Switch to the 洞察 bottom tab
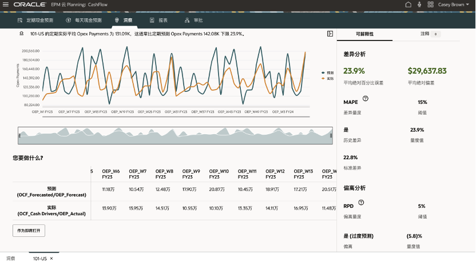This screenshot has height=266, width=476. [x=10, y=259]
